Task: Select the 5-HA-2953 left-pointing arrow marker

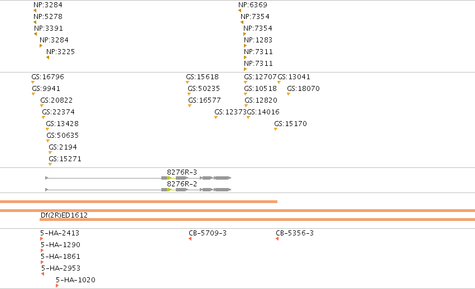Action: (x=43, y=274)
